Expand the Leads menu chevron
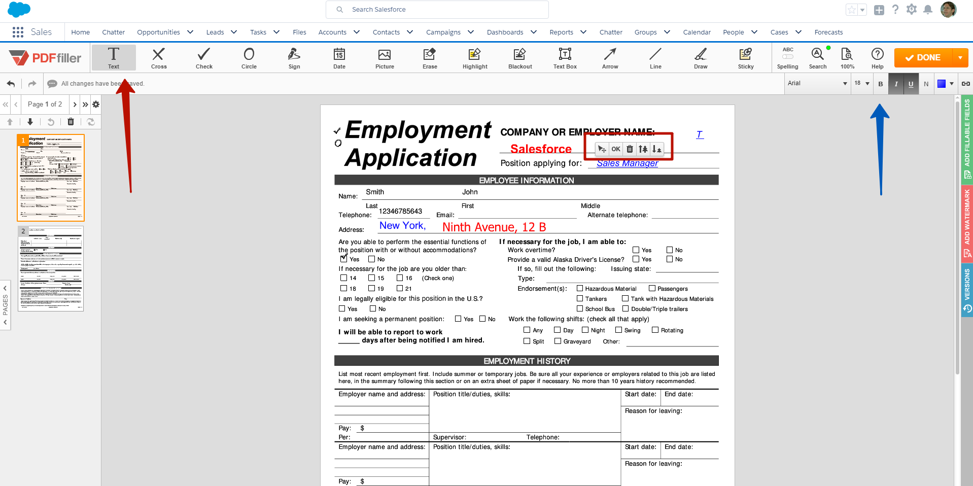973x486 pixels. [234, 32]
